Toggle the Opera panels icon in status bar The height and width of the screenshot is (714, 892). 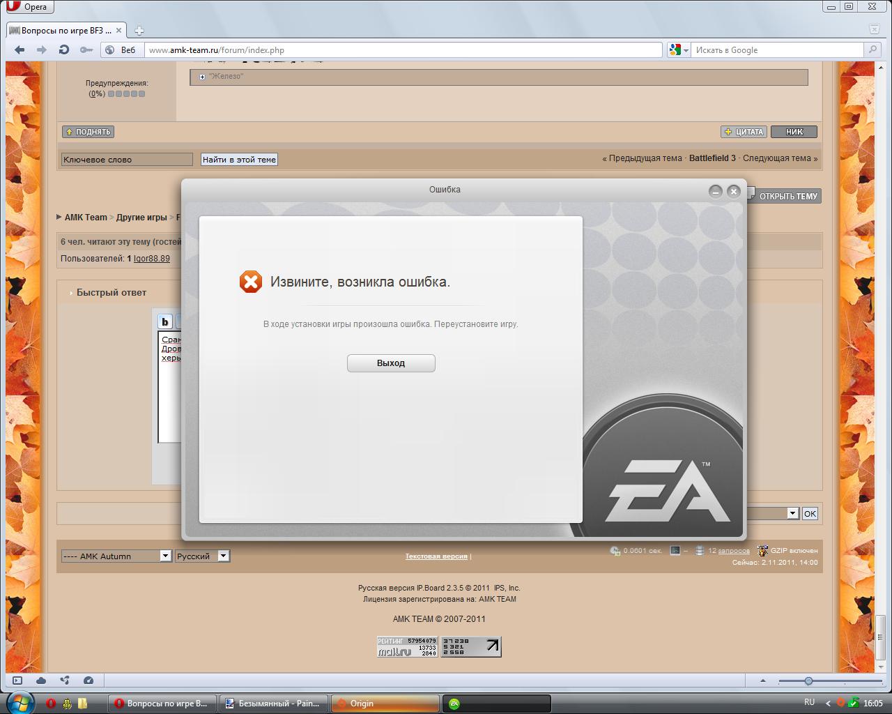click(17, 681)
